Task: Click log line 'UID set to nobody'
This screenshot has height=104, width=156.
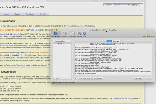Action: tap(87, 65)
